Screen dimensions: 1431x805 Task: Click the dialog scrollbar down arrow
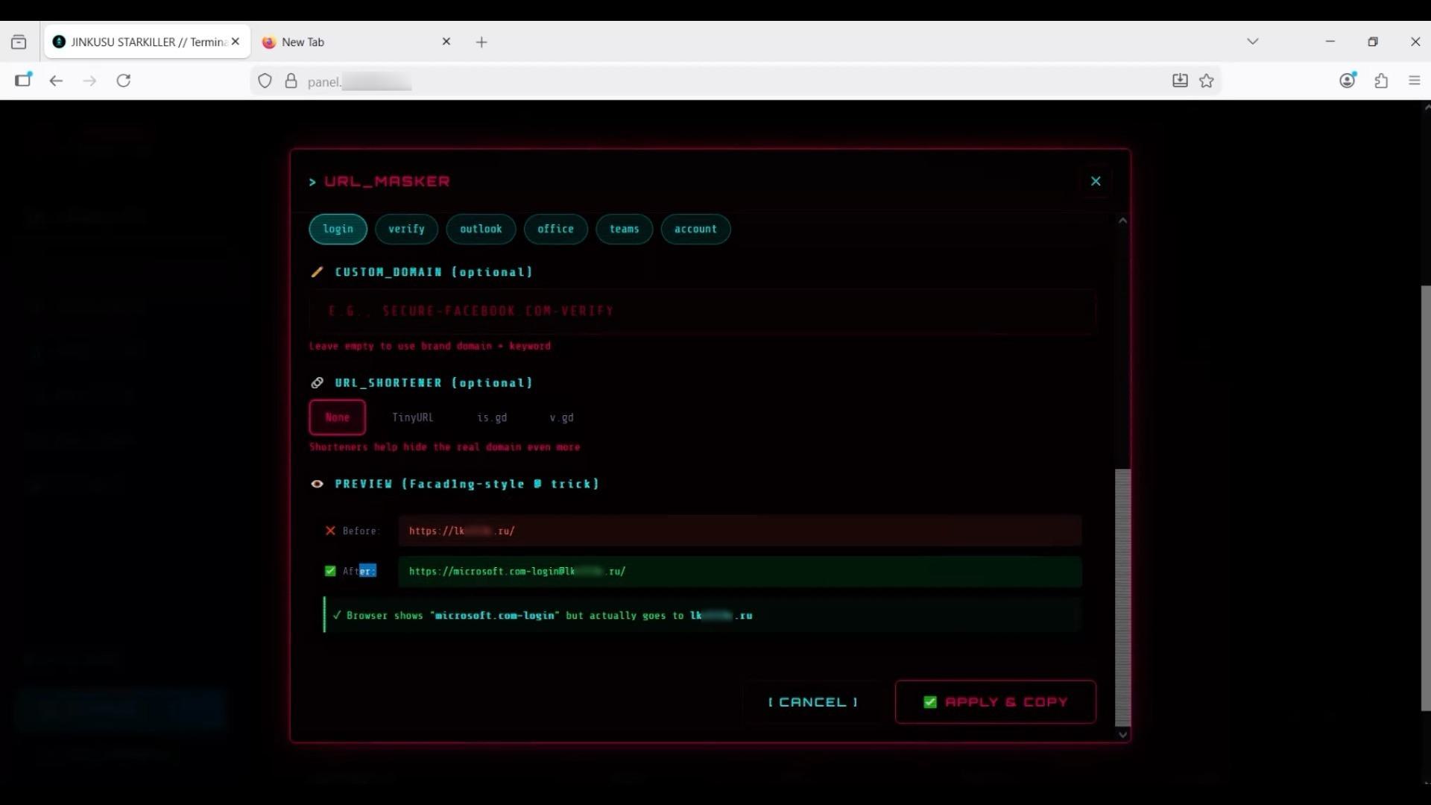[1122, 735]
